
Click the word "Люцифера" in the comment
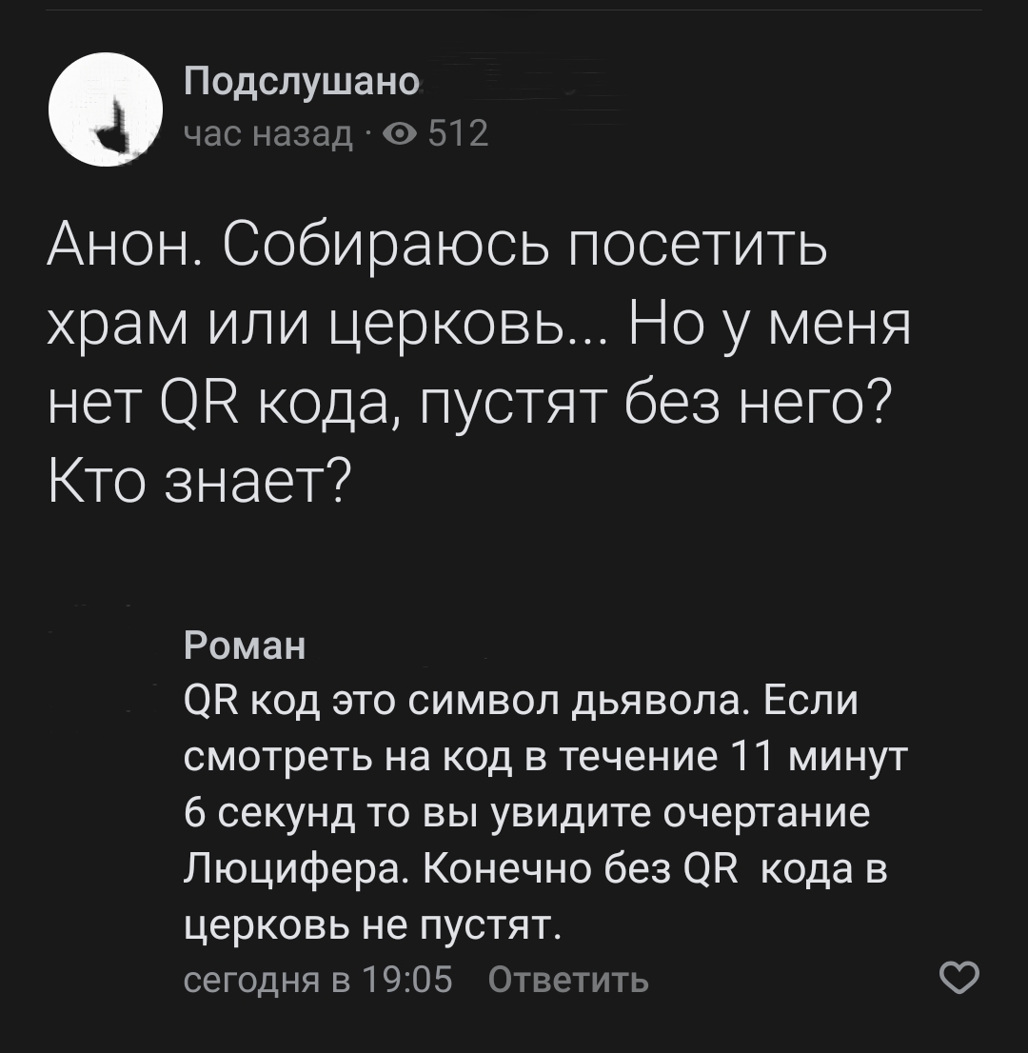tap(294, 870)
